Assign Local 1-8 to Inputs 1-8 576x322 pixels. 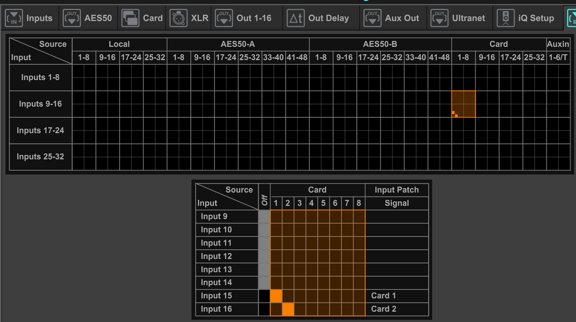pyautogui.click(x=84, y=78)
